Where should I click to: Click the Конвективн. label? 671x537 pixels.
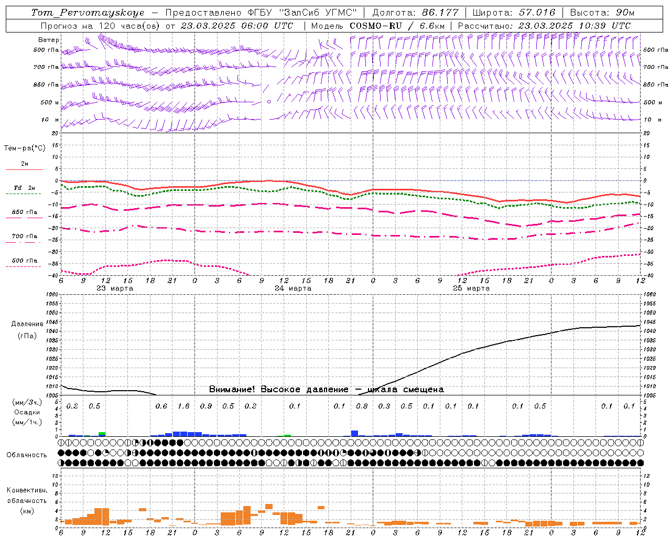point(27,490)
